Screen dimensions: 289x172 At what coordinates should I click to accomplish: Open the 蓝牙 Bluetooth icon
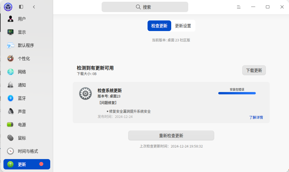10,98
